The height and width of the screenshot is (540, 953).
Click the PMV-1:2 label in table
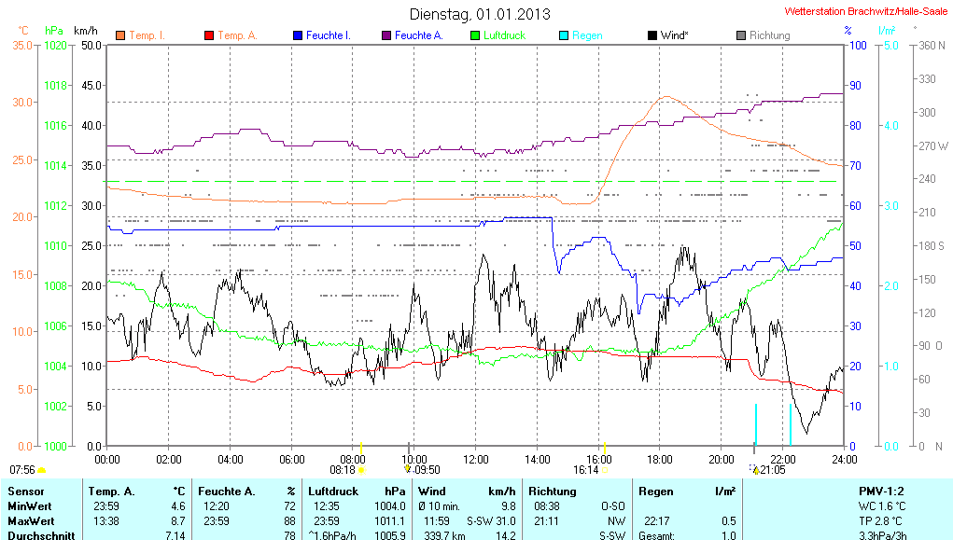882,491
